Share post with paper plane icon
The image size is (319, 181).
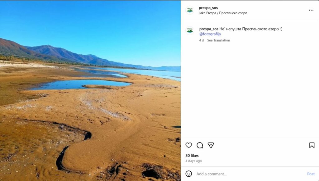pos(211,145)
